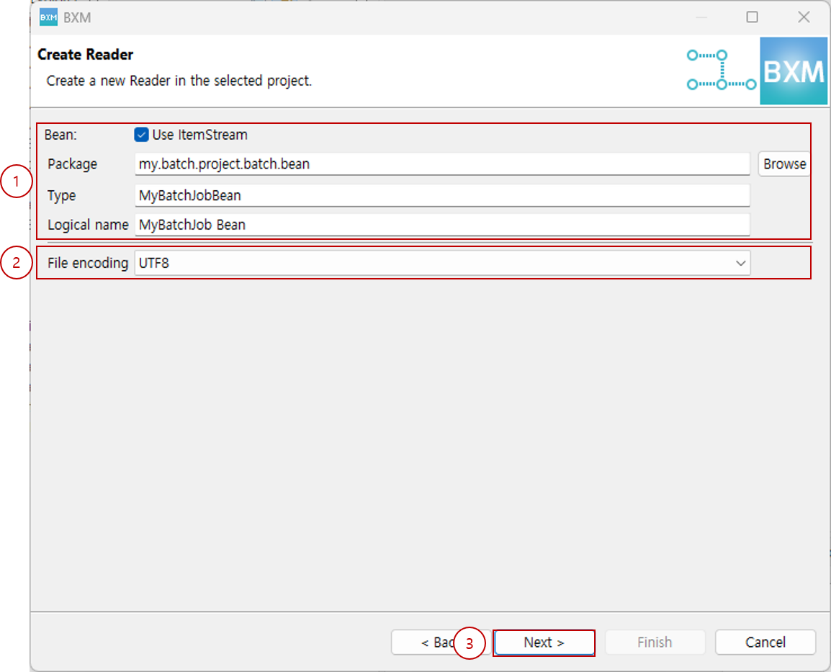Click Next to proceed in the wizard

pos(544,642)
